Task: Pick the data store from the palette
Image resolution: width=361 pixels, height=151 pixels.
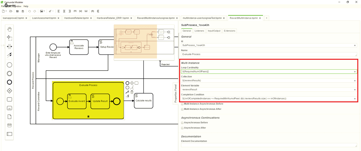Action: tap(10, 125)
